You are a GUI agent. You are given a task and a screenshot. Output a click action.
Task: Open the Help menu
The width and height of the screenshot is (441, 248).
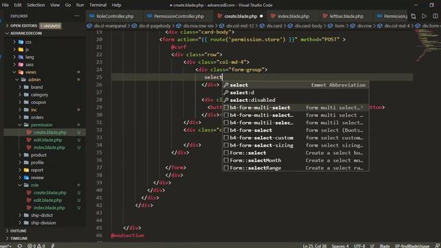click(x=116, y=5)
